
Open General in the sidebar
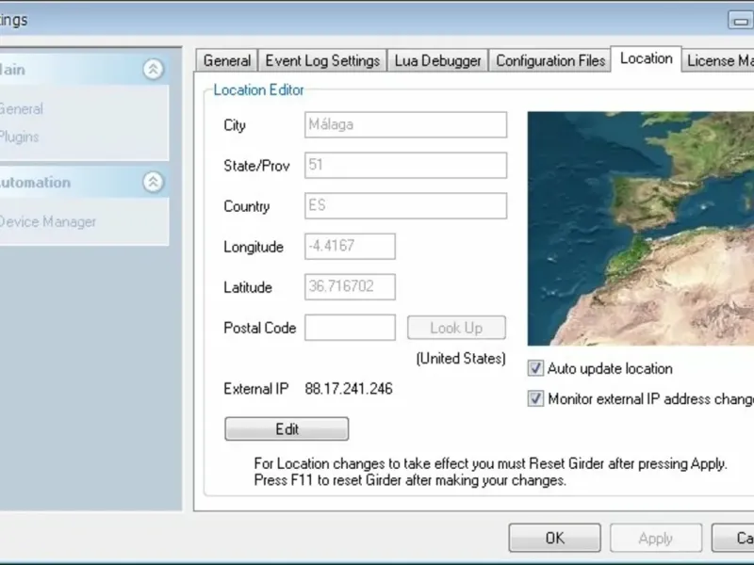21,109
